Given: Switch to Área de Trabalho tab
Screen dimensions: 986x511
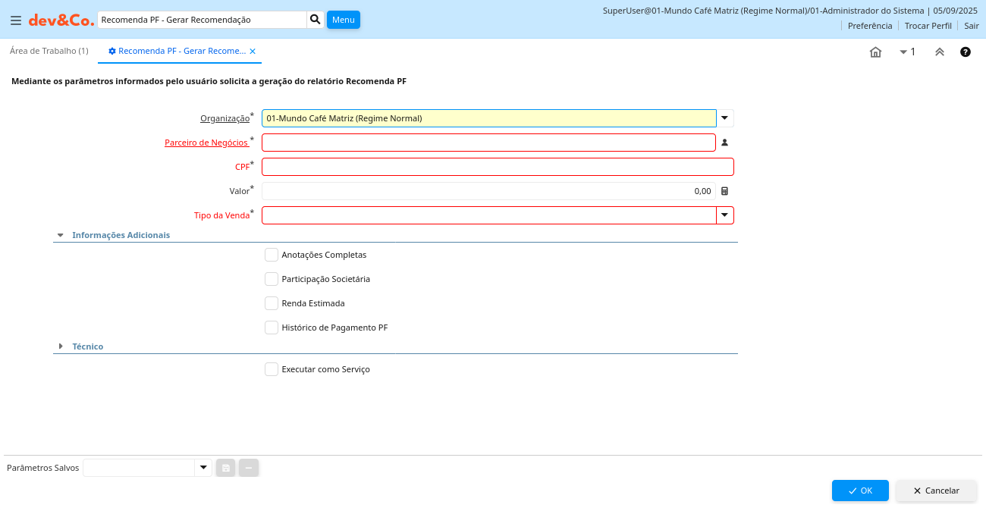Looking at the screenshot, I should (x=49, y=51).
